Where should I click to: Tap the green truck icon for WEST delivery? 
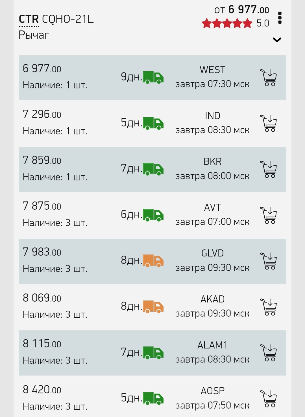[x=153, y=78]
